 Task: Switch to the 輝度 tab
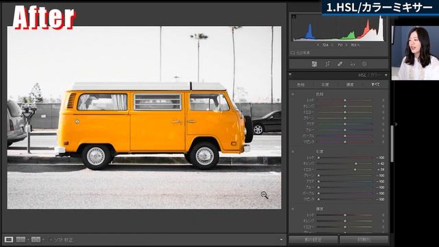[x=350, y=84]
